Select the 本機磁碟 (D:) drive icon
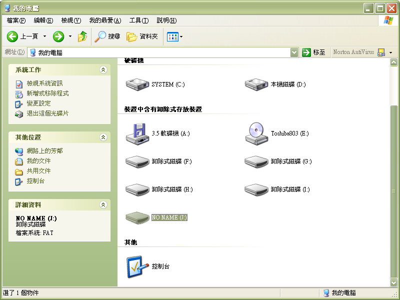 (256, 84)
